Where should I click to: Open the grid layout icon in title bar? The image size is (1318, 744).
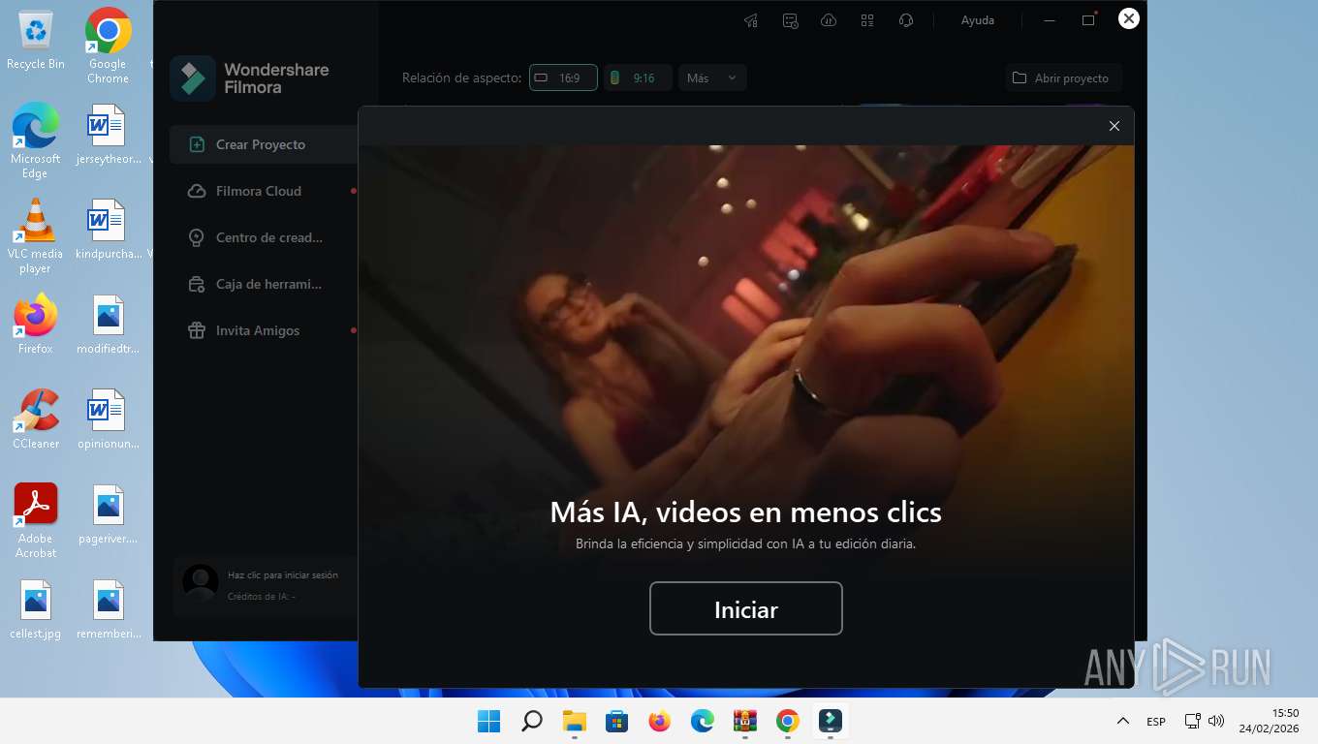(867, 20)
